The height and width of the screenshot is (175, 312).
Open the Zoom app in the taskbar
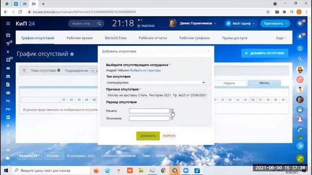[x=186, y=171]
